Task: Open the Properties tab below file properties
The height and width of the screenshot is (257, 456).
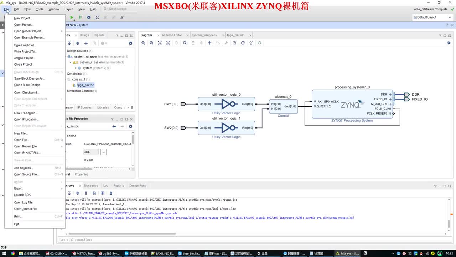Action: click(x=81, y=174)
